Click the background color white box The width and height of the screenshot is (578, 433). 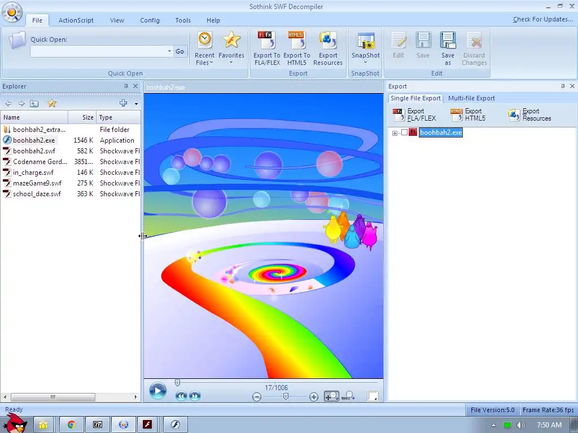(373, 396)
